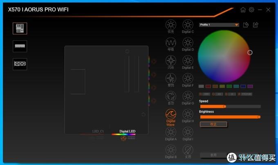
Task: Choose the purple preset swatch
Action: tap(250, 86)
